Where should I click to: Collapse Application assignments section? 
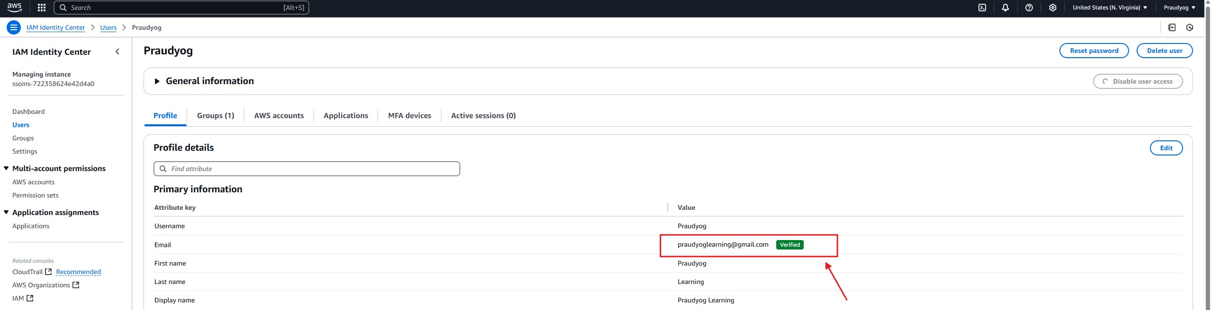click(x=7, y=212)
